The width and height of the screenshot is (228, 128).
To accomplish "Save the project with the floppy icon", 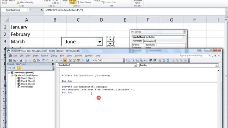I will 21,60.
